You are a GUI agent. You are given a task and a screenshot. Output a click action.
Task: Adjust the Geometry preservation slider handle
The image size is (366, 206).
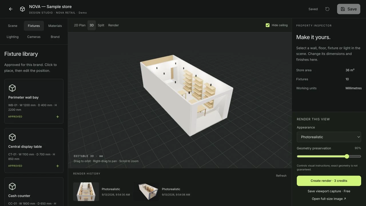pyautogui.click(x=347, y=156)
